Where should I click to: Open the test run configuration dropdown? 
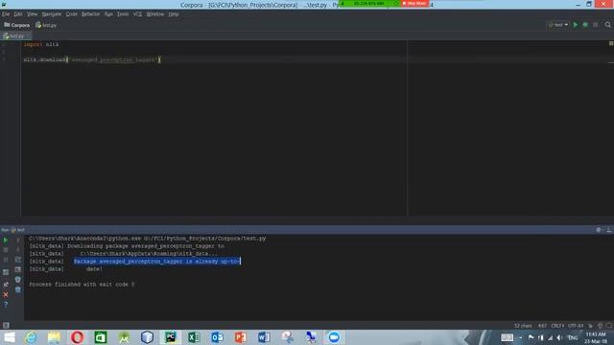[558, 25]
